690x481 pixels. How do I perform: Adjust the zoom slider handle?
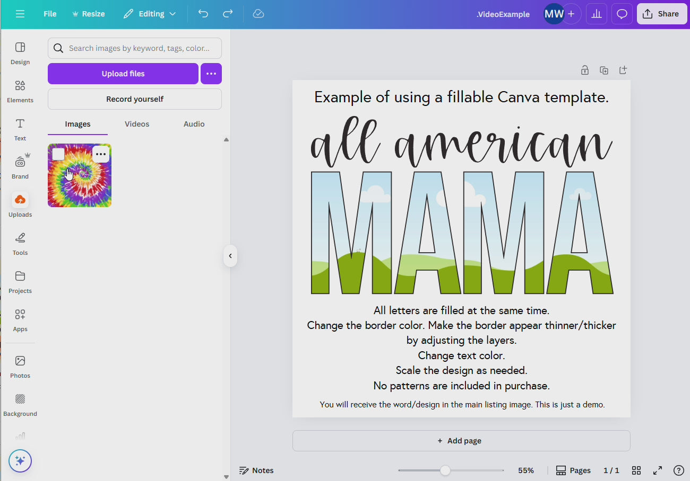pyautogui.click(x=445, y=470)
